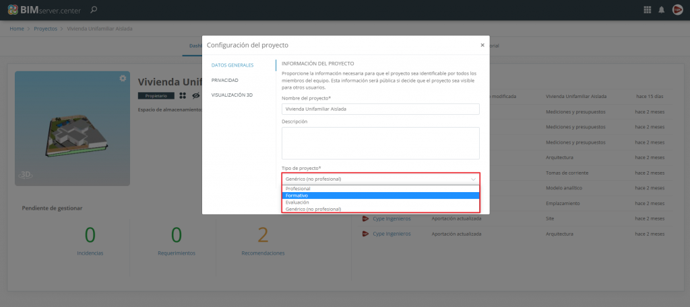Screen dimensions: 690x307
Task: Open the user profile avatar
Action: click(x=677, y=10)
